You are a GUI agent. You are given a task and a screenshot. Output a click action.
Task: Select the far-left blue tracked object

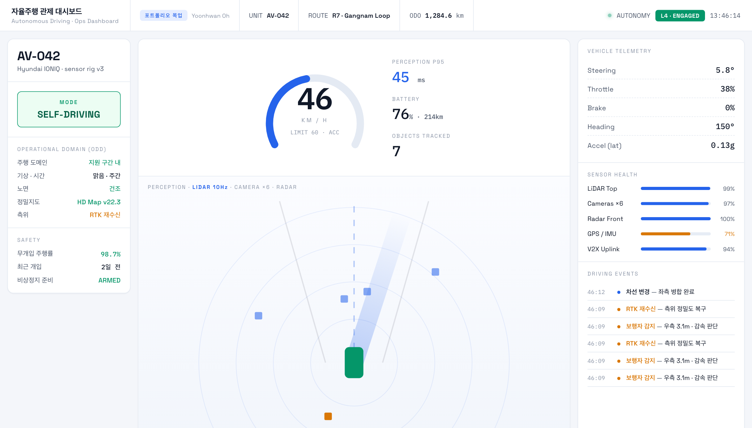(258, 316)
